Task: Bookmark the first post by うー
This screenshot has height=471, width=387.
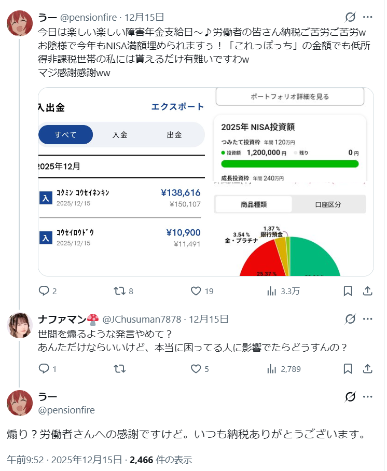Action: coord(348,291)
